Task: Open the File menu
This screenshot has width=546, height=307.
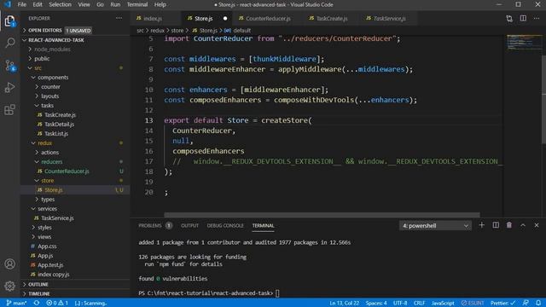Action: [x=21, y=4]
